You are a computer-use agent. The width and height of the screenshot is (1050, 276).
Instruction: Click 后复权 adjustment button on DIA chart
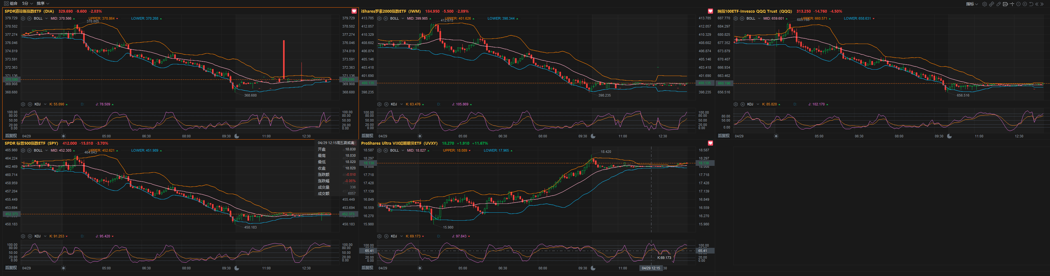point(10,136)
